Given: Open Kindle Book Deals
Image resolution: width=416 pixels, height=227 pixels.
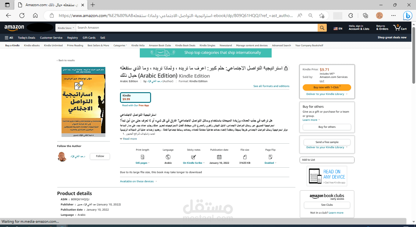Looking at the screenshot, I should pos(185,45).
